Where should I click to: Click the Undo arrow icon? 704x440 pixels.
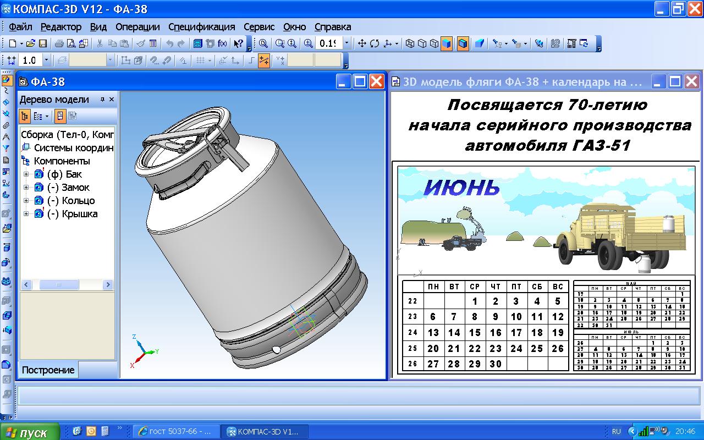coord(169,43)
